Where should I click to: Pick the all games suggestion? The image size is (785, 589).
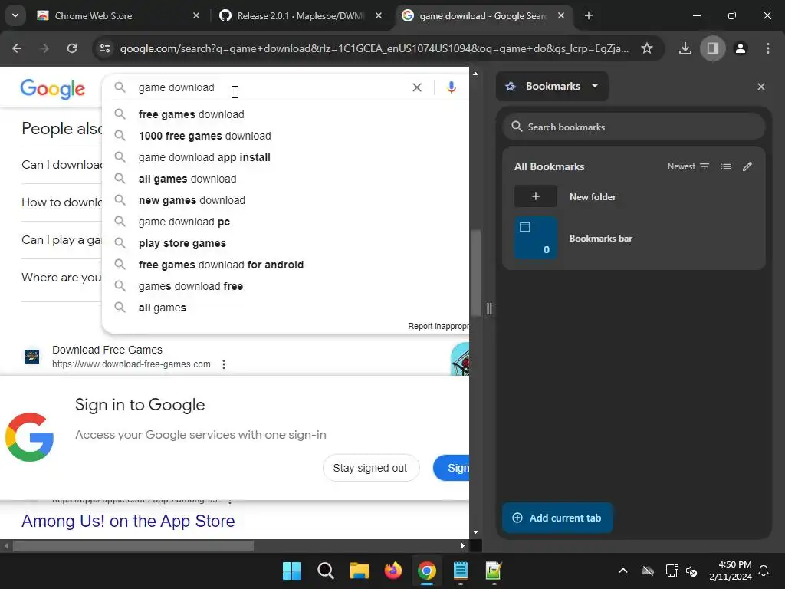click(x=285, y=308)
